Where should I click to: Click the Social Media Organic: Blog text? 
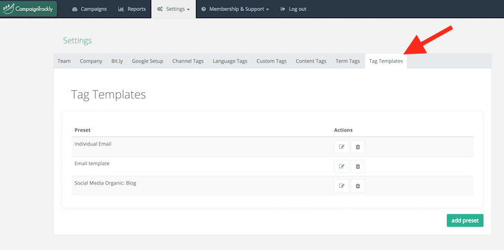(106, 183)
